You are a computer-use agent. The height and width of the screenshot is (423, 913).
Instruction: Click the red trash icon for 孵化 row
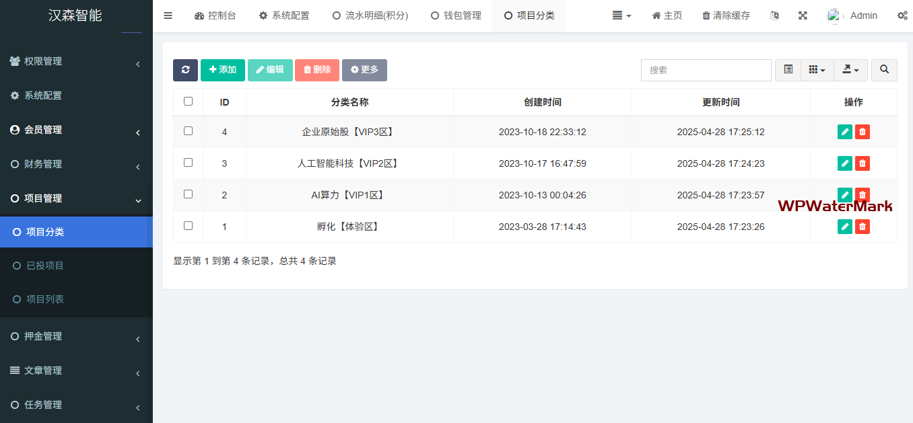862,227
